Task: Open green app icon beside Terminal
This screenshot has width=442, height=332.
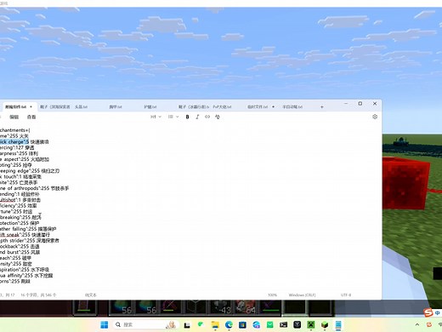Action: click(x=269, y=324)
